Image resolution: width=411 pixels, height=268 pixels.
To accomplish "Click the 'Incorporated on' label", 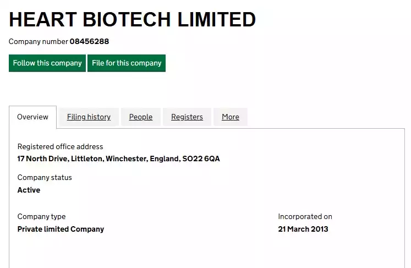I will point(305,216).
